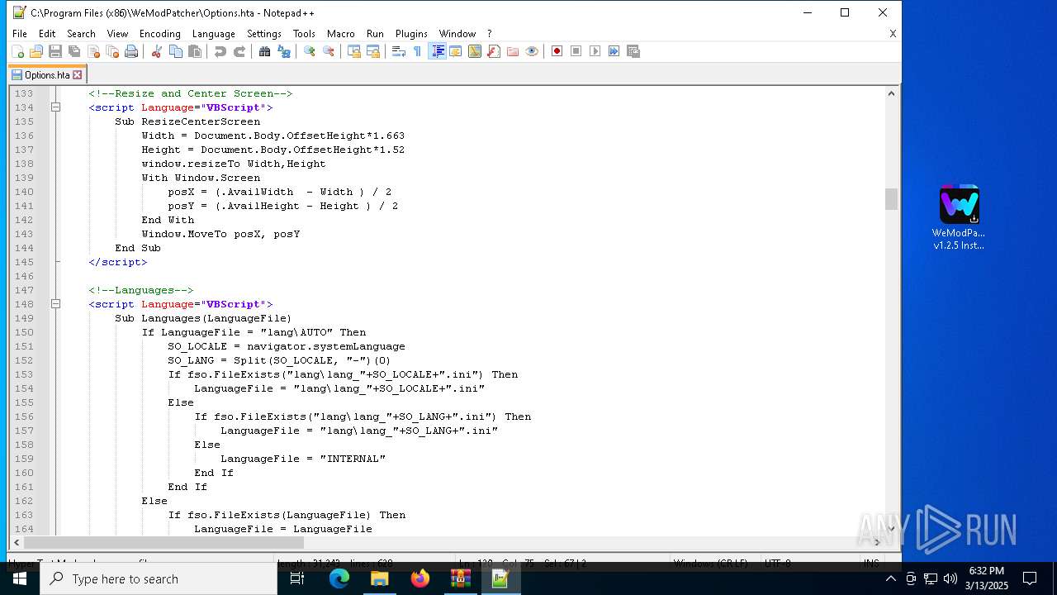Stop macro recording icon
Screen dimensions: 1057x595
(576, 51)
